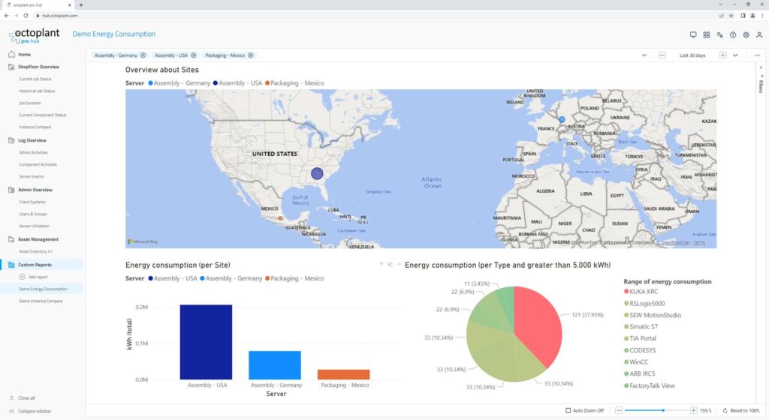Image resolution: width=769 pixels, height=420 pixels.
Task: Click Collapse sidebar at bottom left
Action: (35, 412)
